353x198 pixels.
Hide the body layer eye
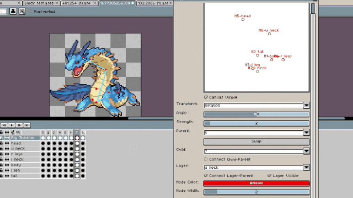point(7,165)
